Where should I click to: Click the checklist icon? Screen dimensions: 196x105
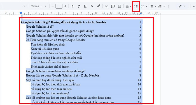click(142, 6)
